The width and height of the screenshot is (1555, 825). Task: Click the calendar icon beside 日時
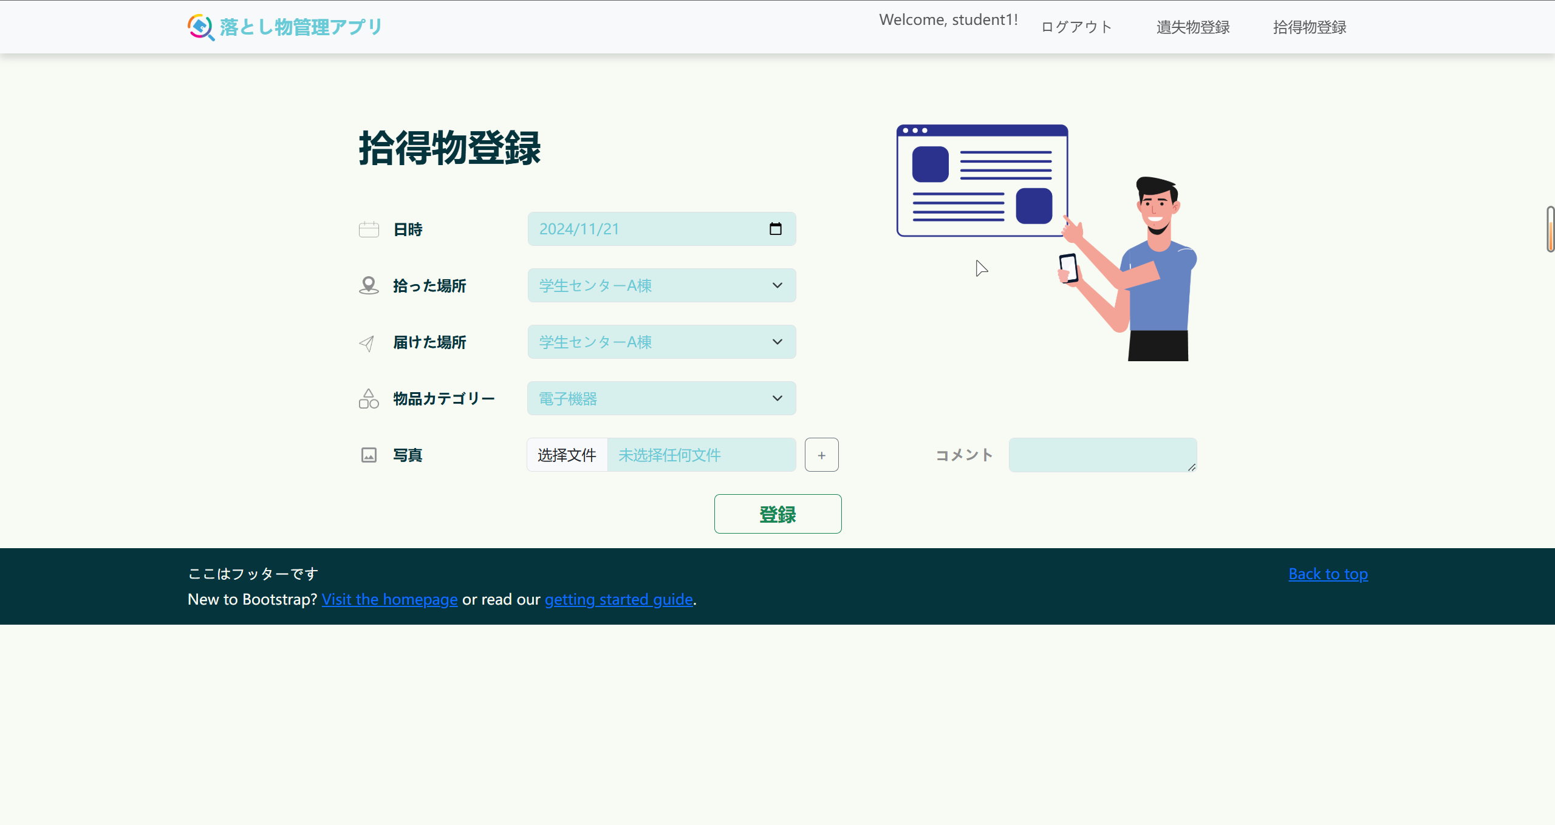pos(369,229)
